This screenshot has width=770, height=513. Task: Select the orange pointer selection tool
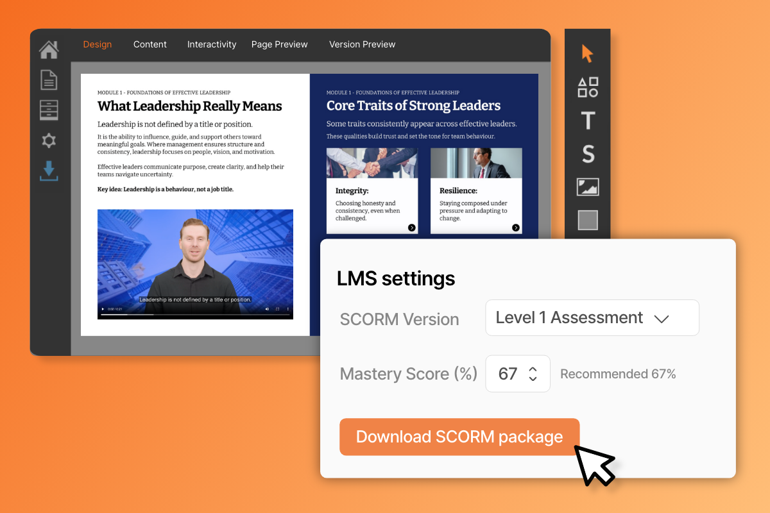tap(588, 54)
